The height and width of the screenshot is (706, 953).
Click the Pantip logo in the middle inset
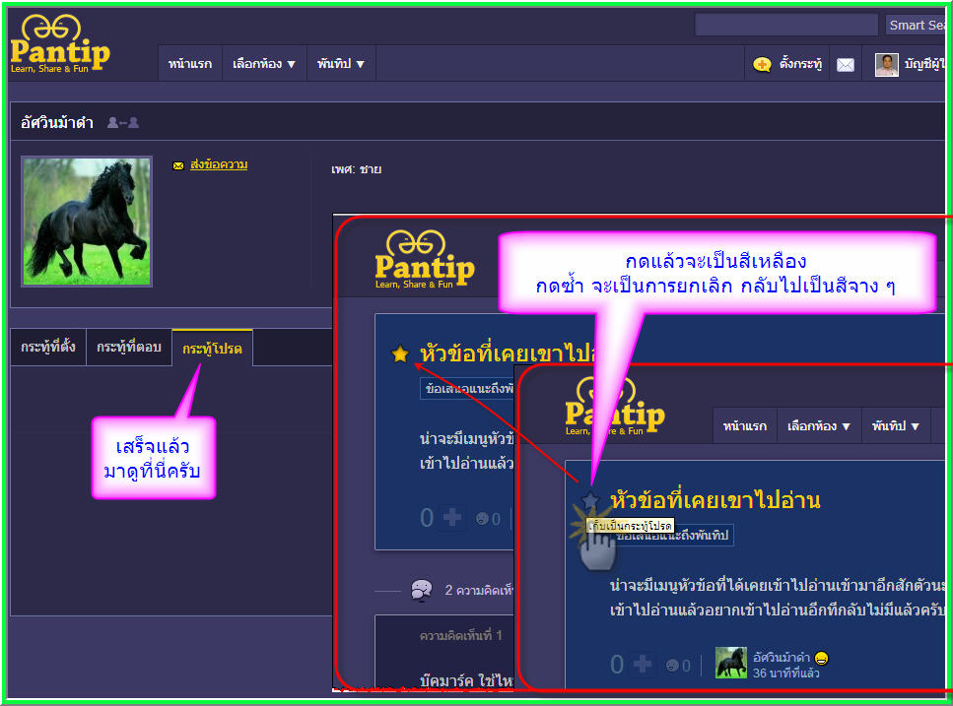point(424,259)
